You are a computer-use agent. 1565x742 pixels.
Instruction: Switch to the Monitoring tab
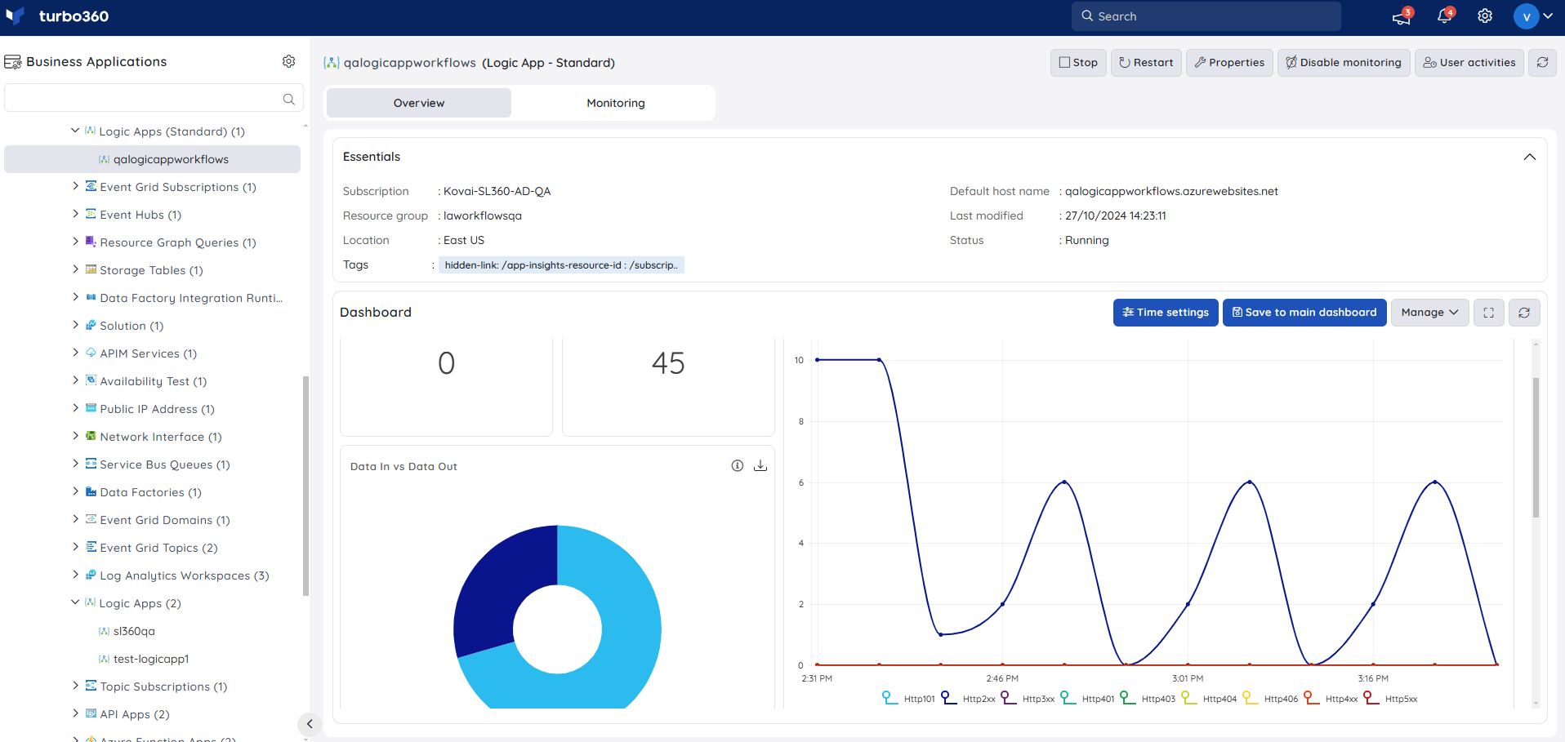pyautogui.click(x=616, y=103)
